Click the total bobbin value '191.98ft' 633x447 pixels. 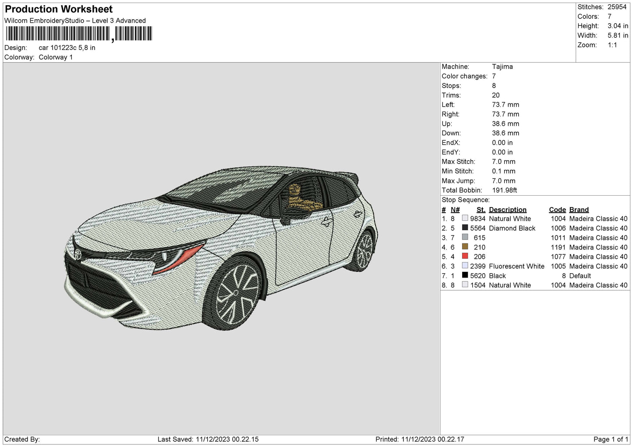point(504,190)
